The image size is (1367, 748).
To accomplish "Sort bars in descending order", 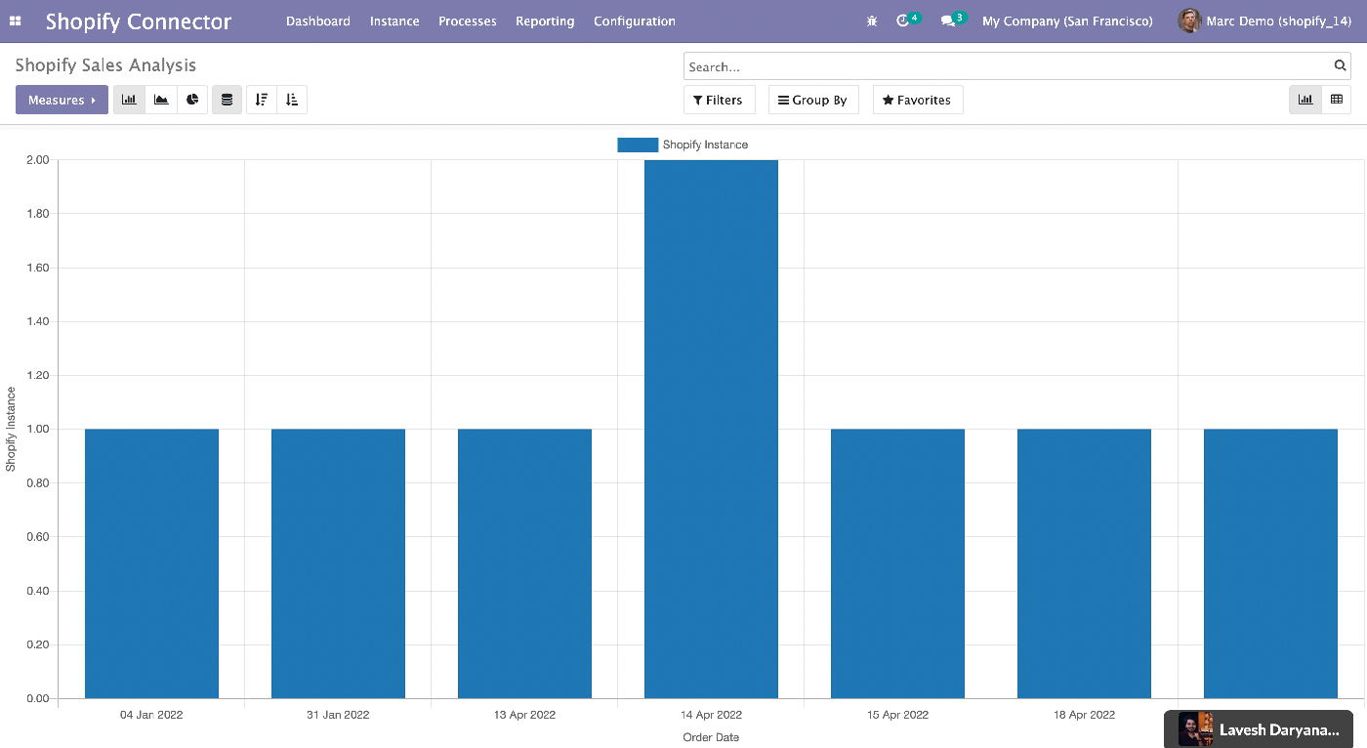I will [262, 100].
